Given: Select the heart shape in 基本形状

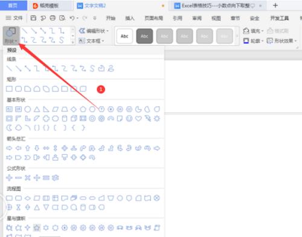Looking at the screenshot, I should (138, 118).
